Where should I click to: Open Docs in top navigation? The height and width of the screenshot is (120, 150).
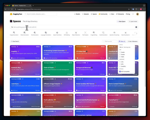pos(112,14)
